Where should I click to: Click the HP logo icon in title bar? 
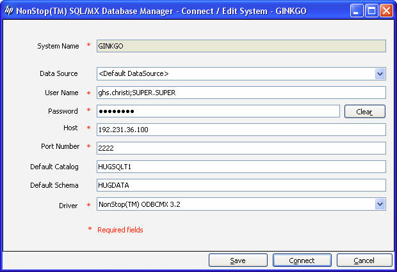[9, 11]
